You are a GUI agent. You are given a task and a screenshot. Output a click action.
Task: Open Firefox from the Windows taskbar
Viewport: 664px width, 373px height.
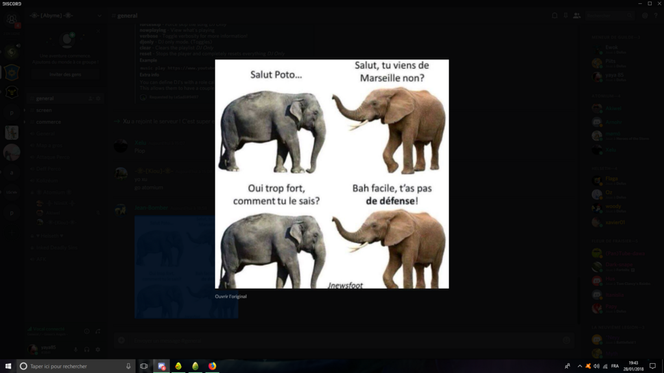[212, 366]
